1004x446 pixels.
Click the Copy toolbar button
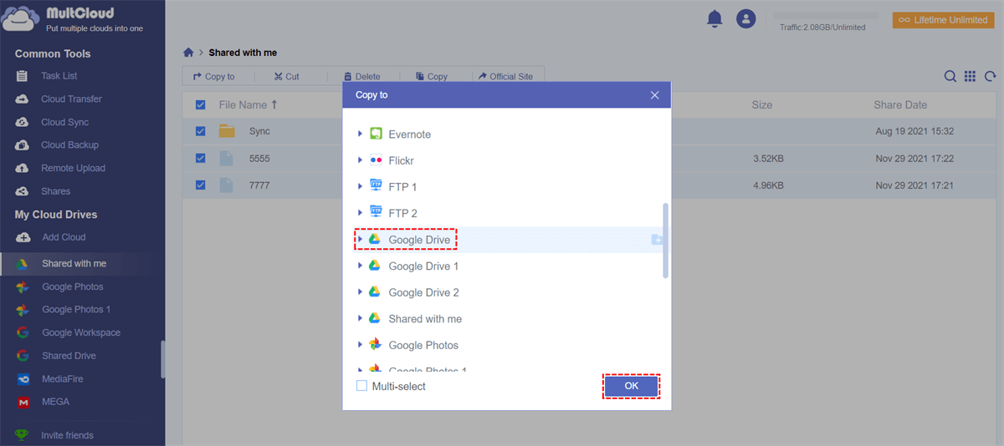(431, 76)
